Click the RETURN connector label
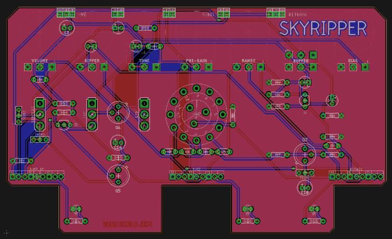 pyautogui.click(x=297, y=15)
